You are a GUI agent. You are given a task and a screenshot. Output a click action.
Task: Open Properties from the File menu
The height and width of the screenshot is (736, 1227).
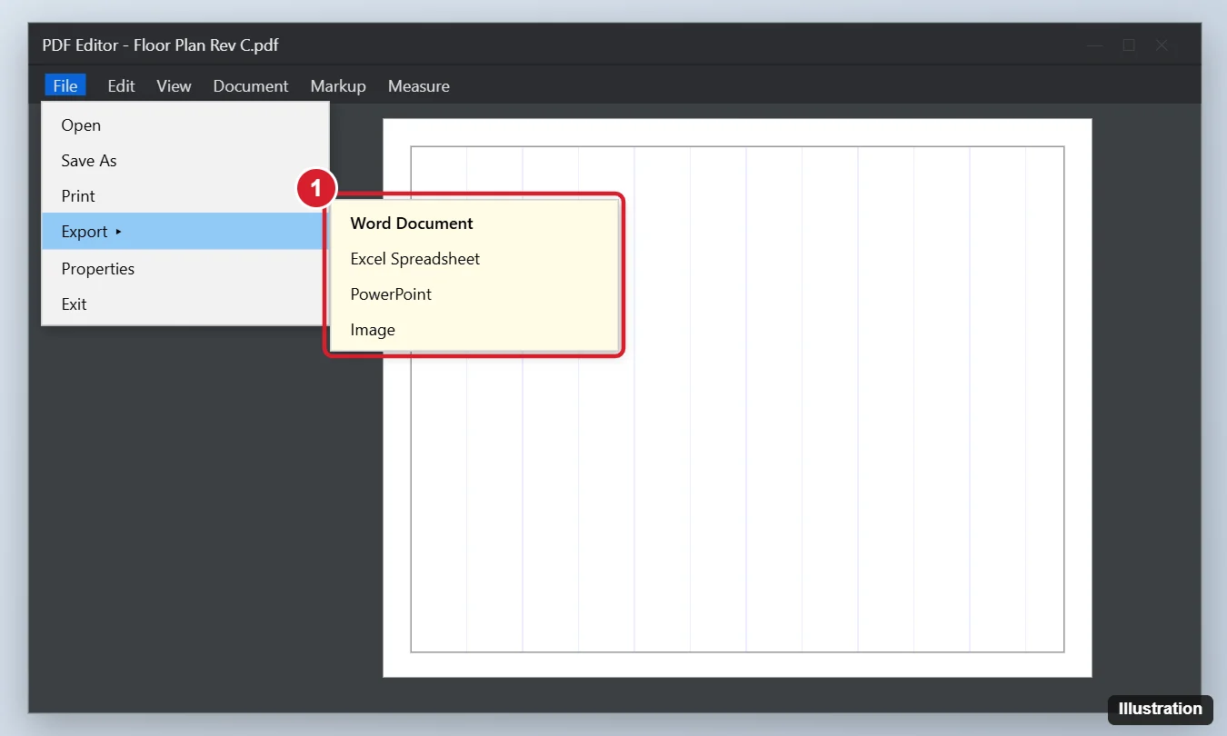(185, 269)
